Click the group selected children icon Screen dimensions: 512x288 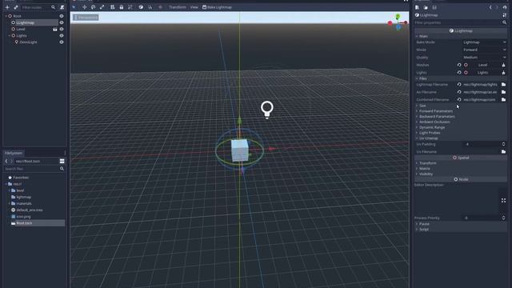coord(130,7)
